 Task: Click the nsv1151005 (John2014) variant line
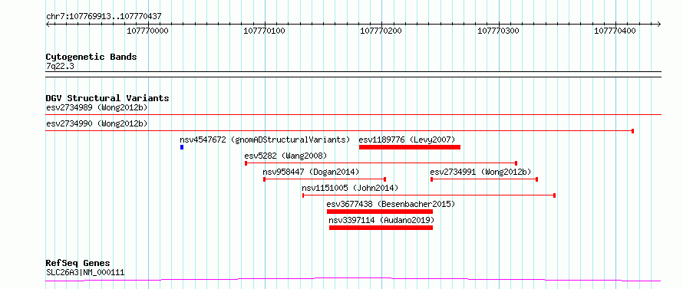point(429,195)
